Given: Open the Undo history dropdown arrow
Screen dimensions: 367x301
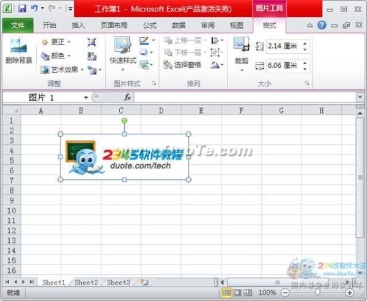Looking at the screenshot, I should tap(42, 8).
